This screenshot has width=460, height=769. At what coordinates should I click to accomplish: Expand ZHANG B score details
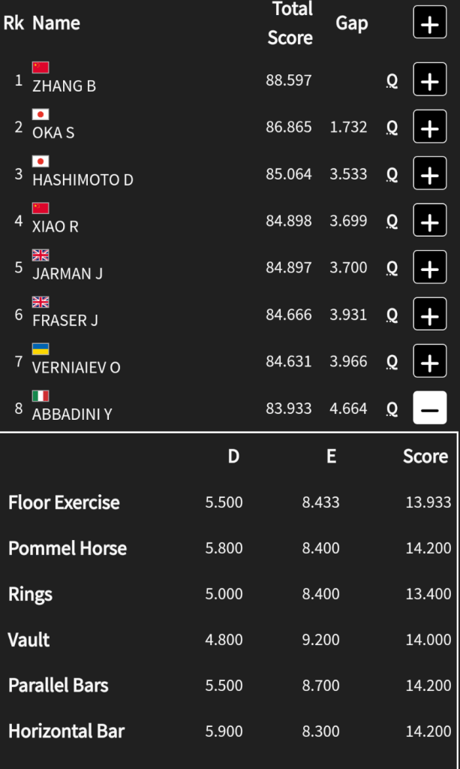(x=429, y=80)
